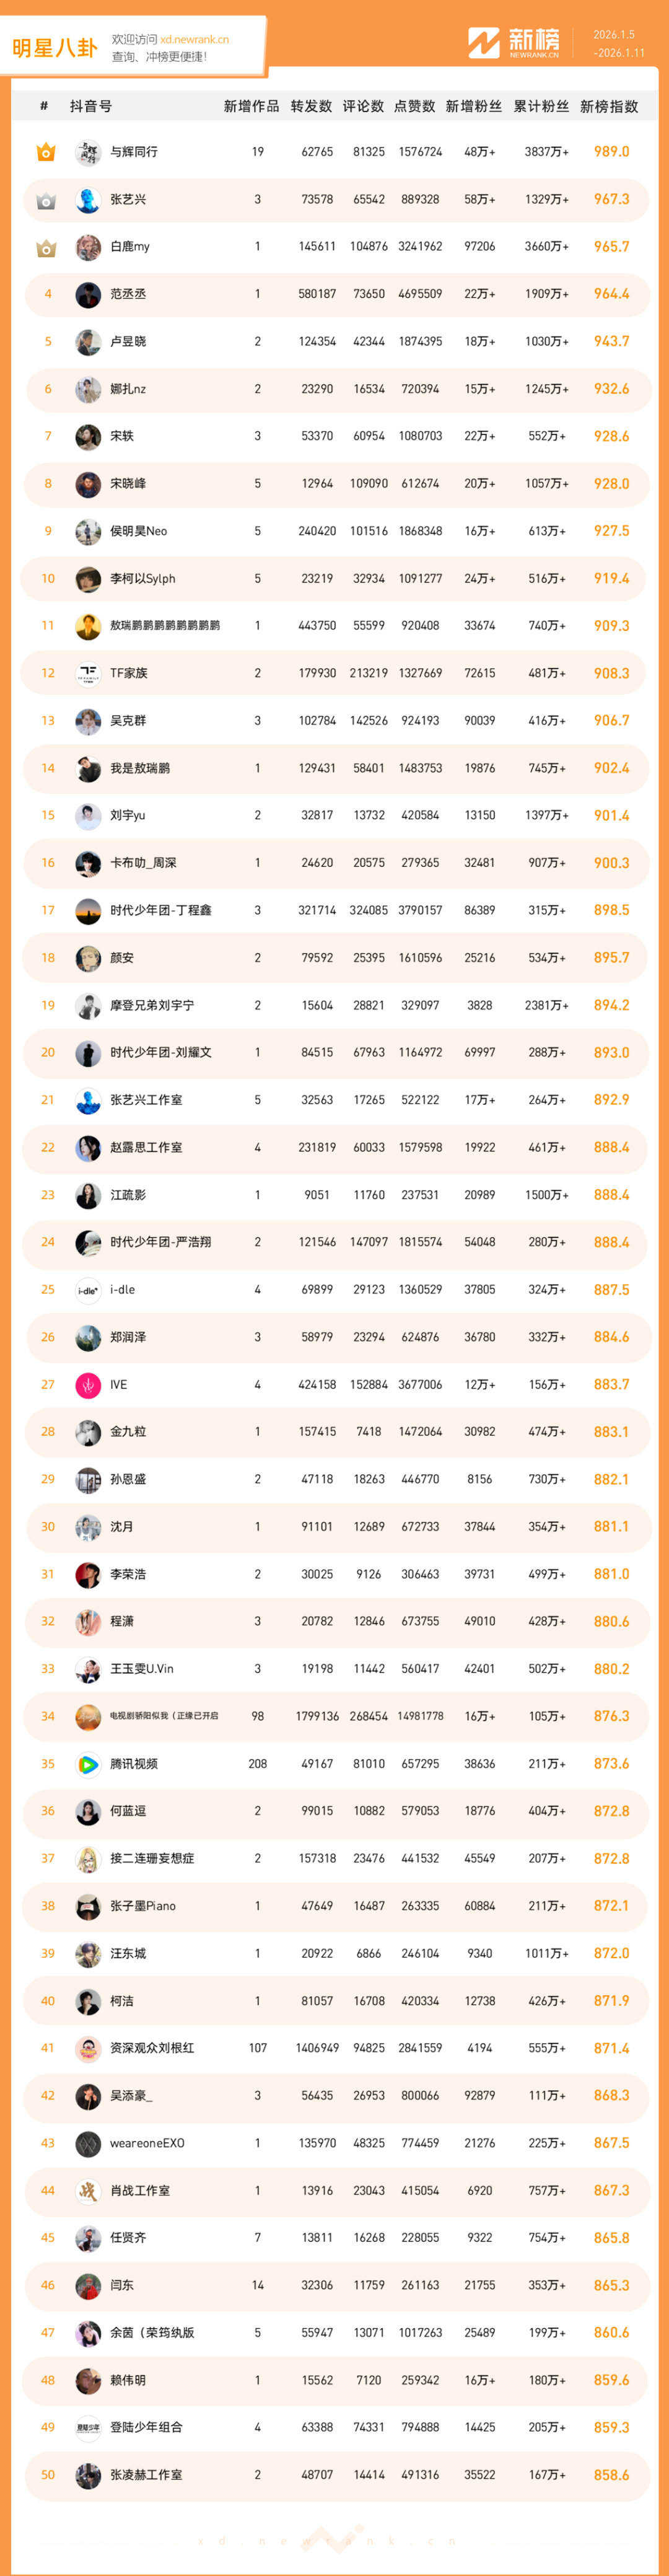Viewport: 669px width, 2576px height.
Task: Open the xd.newrank.cn link
Action: (x=194, y=40)
